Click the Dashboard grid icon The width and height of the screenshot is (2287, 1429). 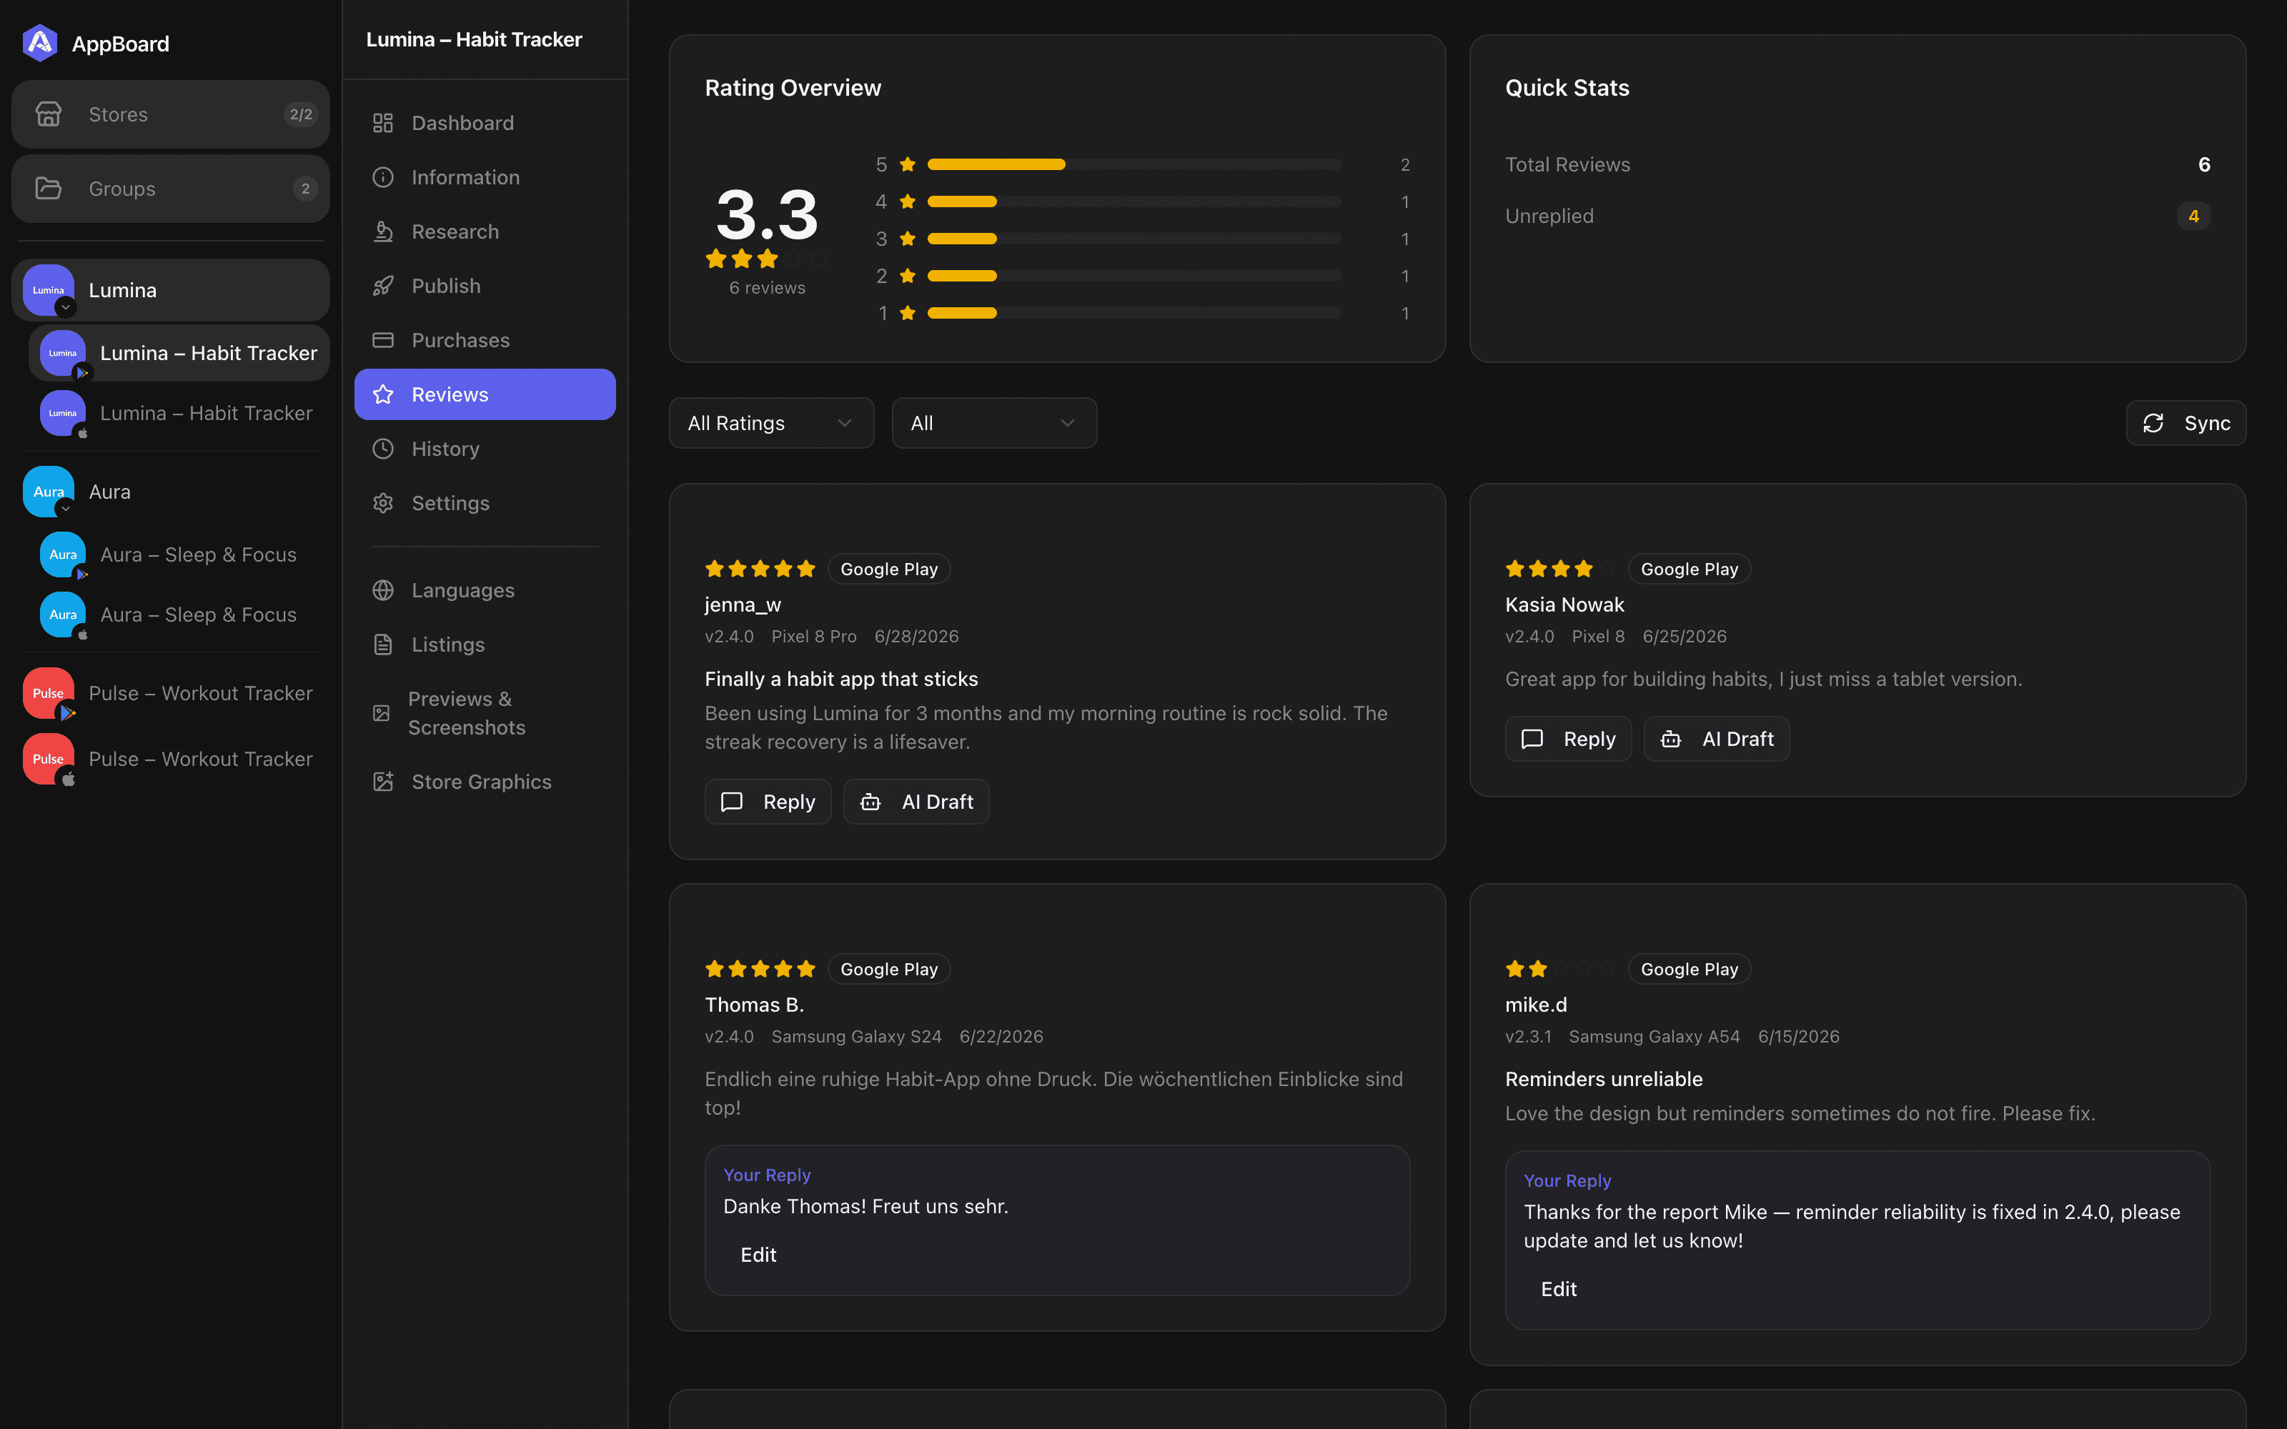(383, 123)
